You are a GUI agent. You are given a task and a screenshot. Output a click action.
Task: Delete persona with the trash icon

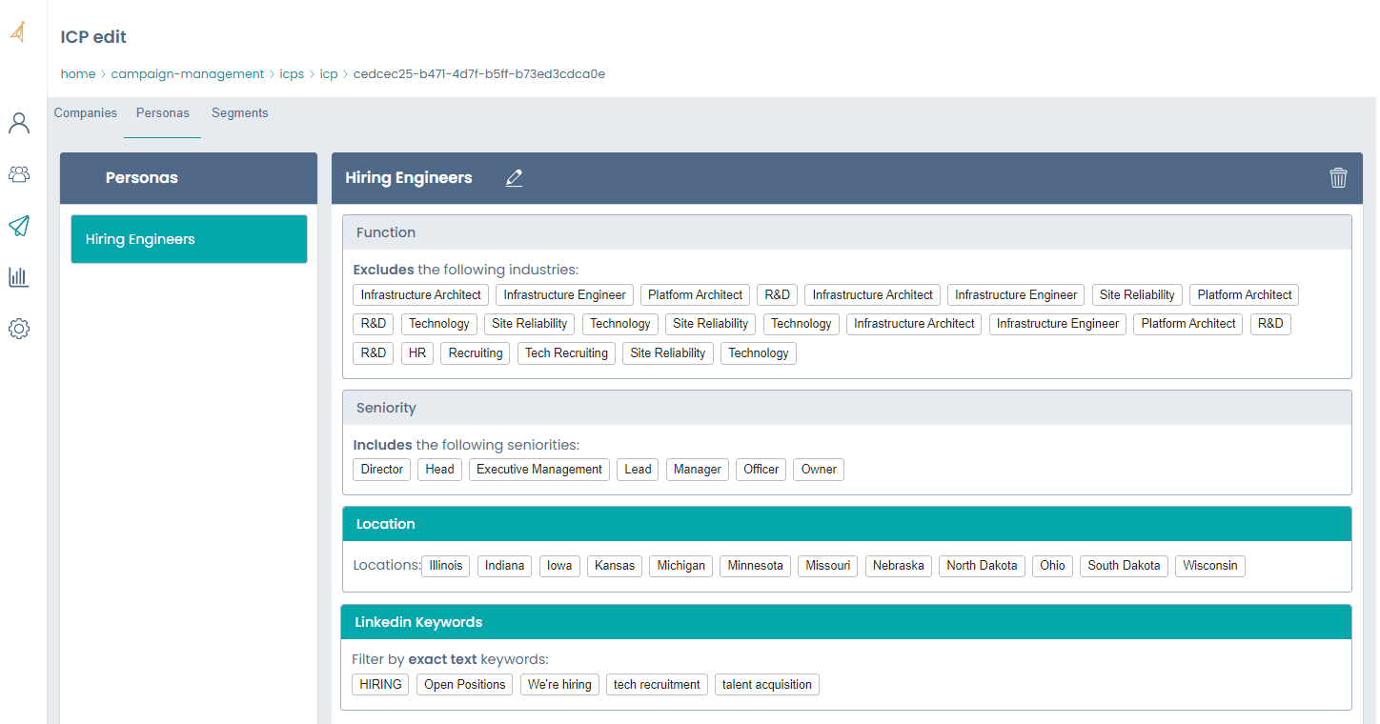[x=1338, y=178]
